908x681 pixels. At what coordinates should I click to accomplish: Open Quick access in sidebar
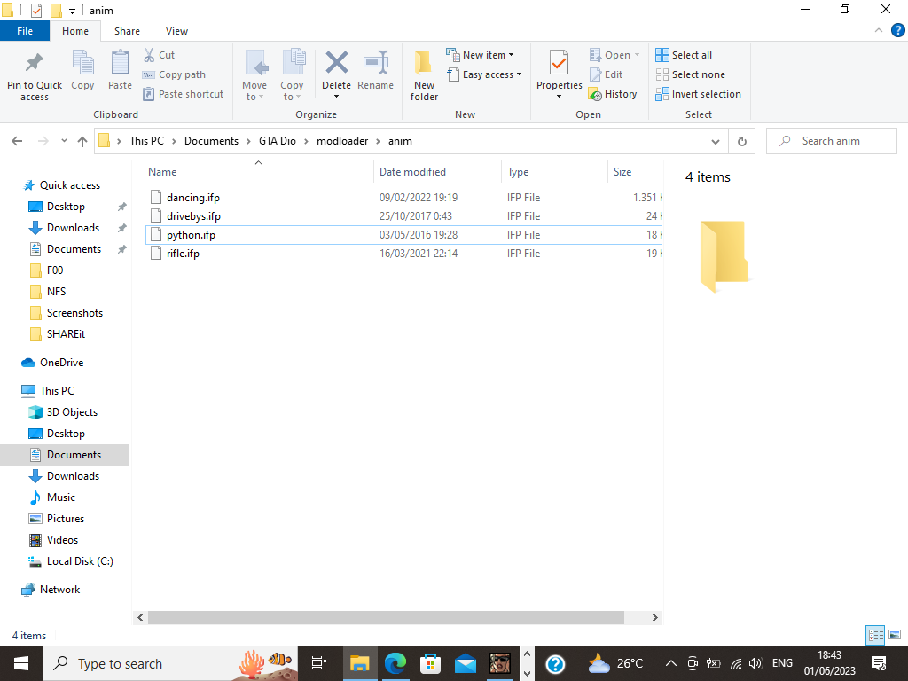click(x=69, y=185)
